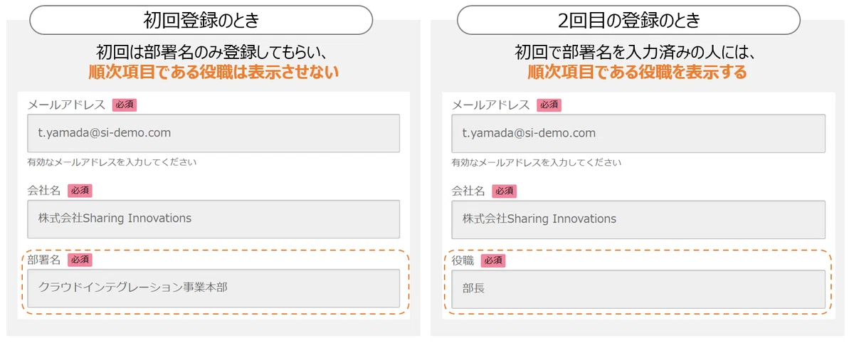Focus the 役職 field containing 部長
Viewport: 854px width, 343px height.
coord(638,289)
